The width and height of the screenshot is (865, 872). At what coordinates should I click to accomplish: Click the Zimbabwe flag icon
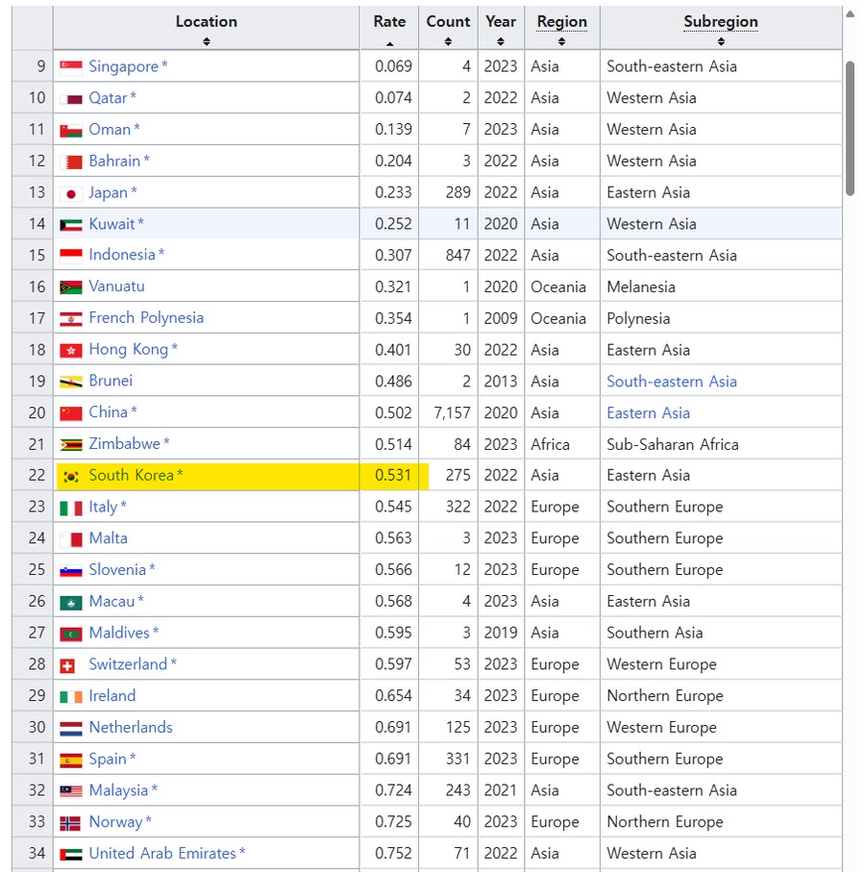tap(70, 444)
